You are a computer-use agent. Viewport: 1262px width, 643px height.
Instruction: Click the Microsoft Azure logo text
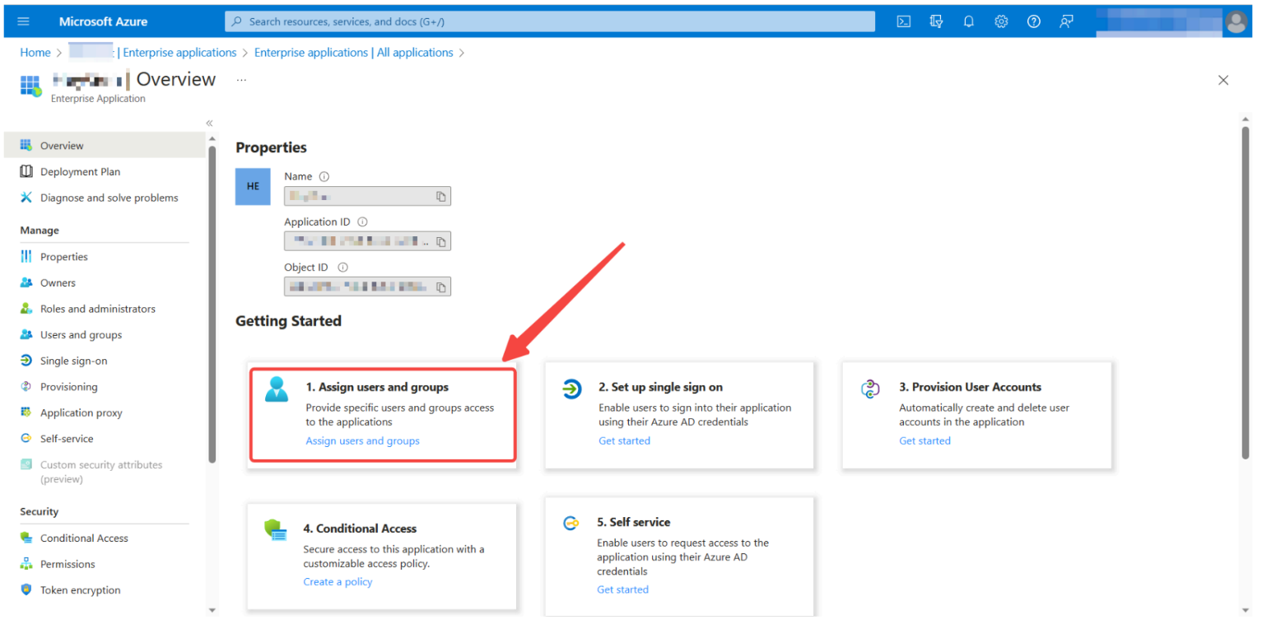[x=103, y=21]
